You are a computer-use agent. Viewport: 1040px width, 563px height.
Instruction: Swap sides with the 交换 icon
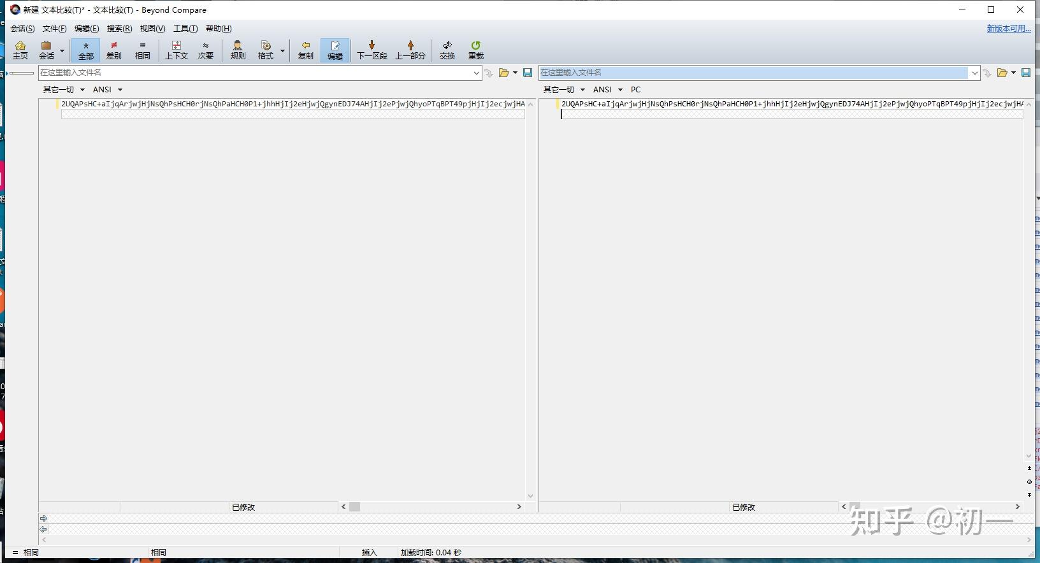447,50
